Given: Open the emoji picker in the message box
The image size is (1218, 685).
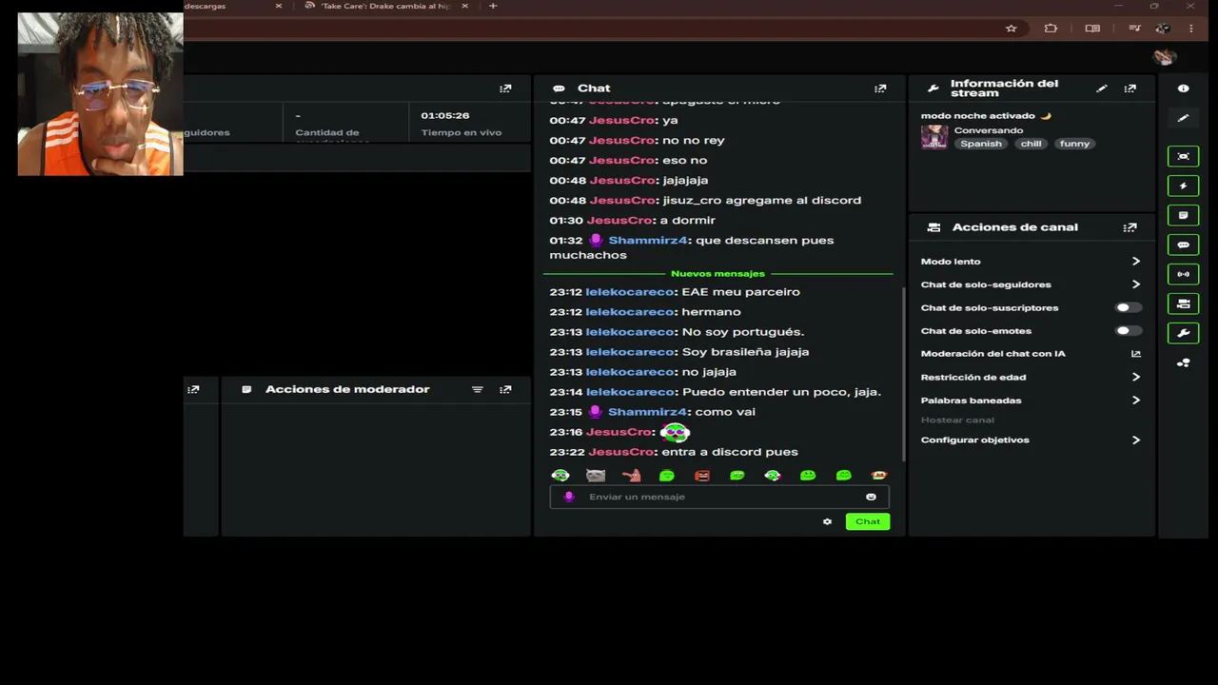Looking at the screenshot, I should (871, 497).
